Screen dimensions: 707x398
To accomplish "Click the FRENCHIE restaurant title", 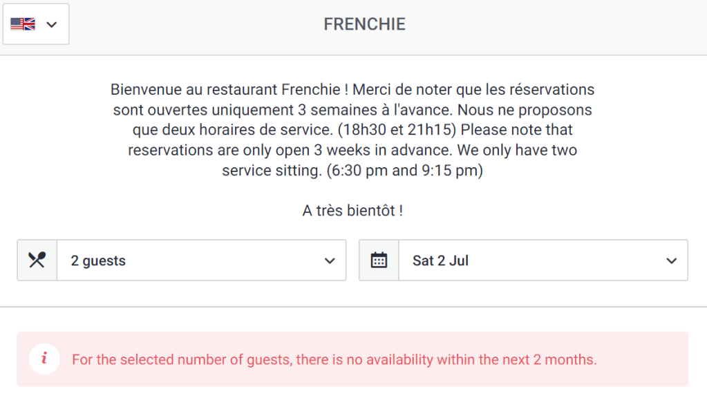I will point(364,25).
